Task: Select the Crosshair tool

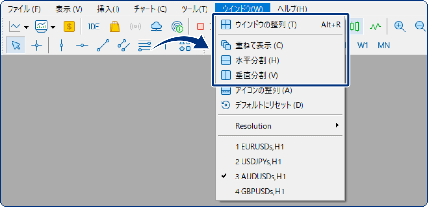Action: pos(37,45)
